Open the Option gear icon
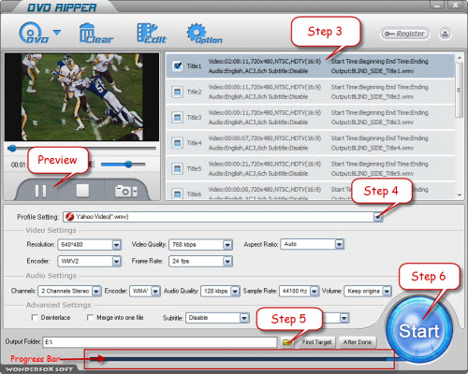The height and width of the screenshot is (374, 468). 204,34
